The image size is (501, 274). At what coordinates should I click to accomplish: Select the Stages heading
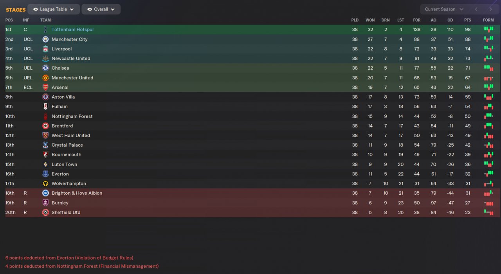(16, 10)
